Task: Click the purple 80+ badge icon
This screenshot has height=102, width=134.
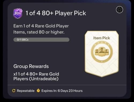Action: pyautogui.click(x=18, y=13)
